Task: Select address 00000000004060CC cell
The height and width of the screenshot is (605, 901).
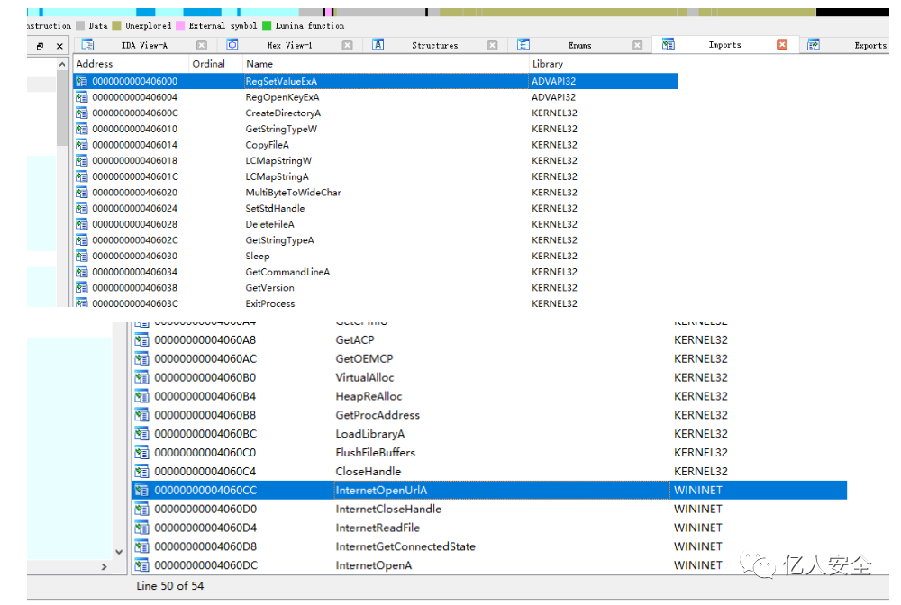Action: pos(205,490)
